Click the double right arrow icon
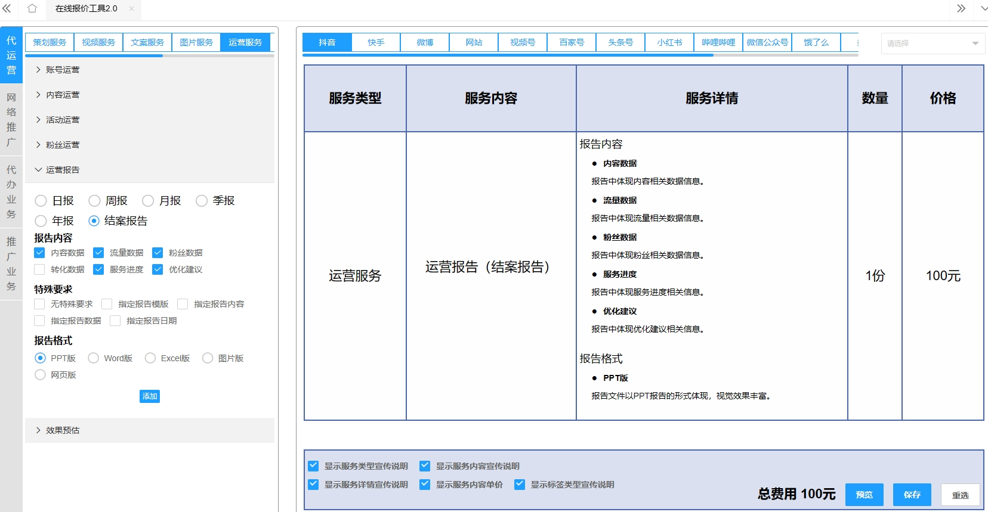The height and width of the screenshot is (512, 988). [x=961, y=8]
